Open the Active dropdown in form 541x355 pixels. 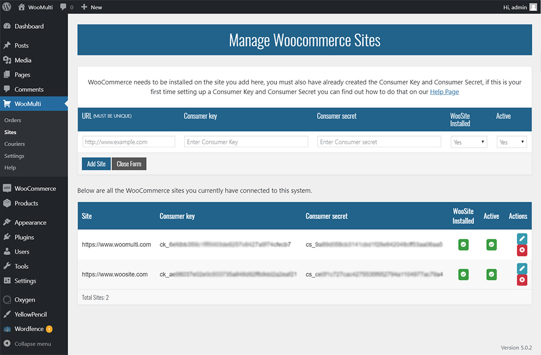pos(511,142)
